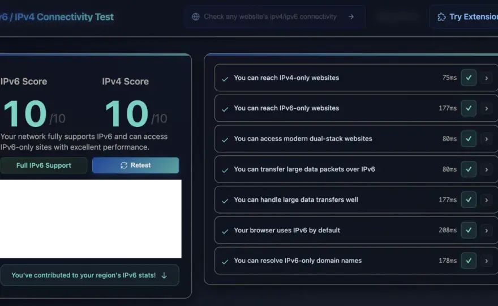Click the 75ms latency value

449,78
